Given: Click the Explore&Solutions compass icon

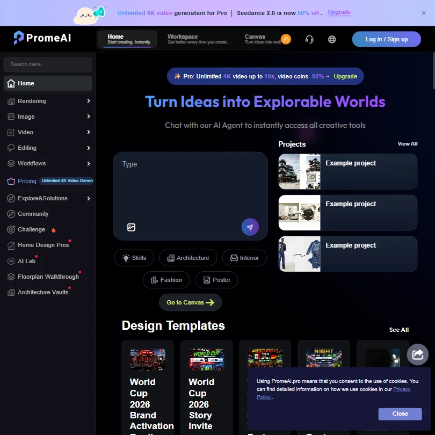Looking at the screenshot, I should [x=11, y=198].
